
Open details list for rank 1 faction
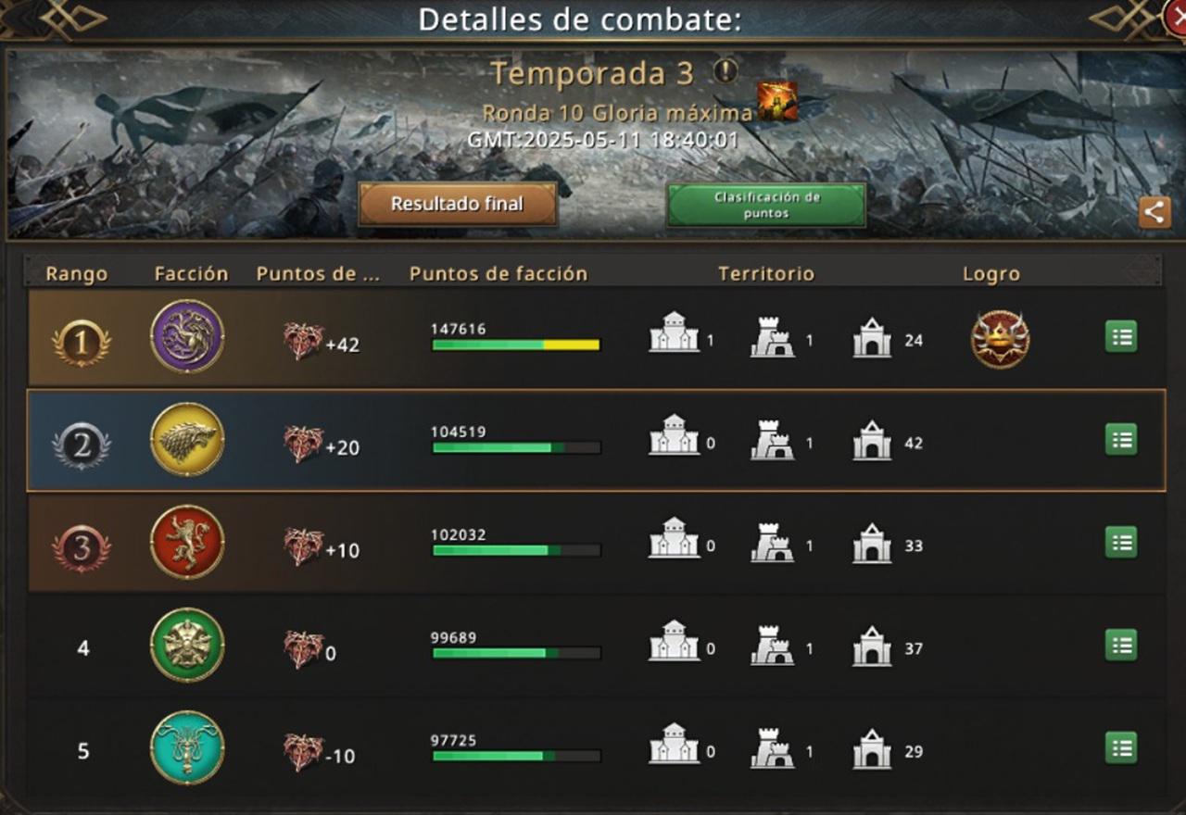coord(1121,337)
